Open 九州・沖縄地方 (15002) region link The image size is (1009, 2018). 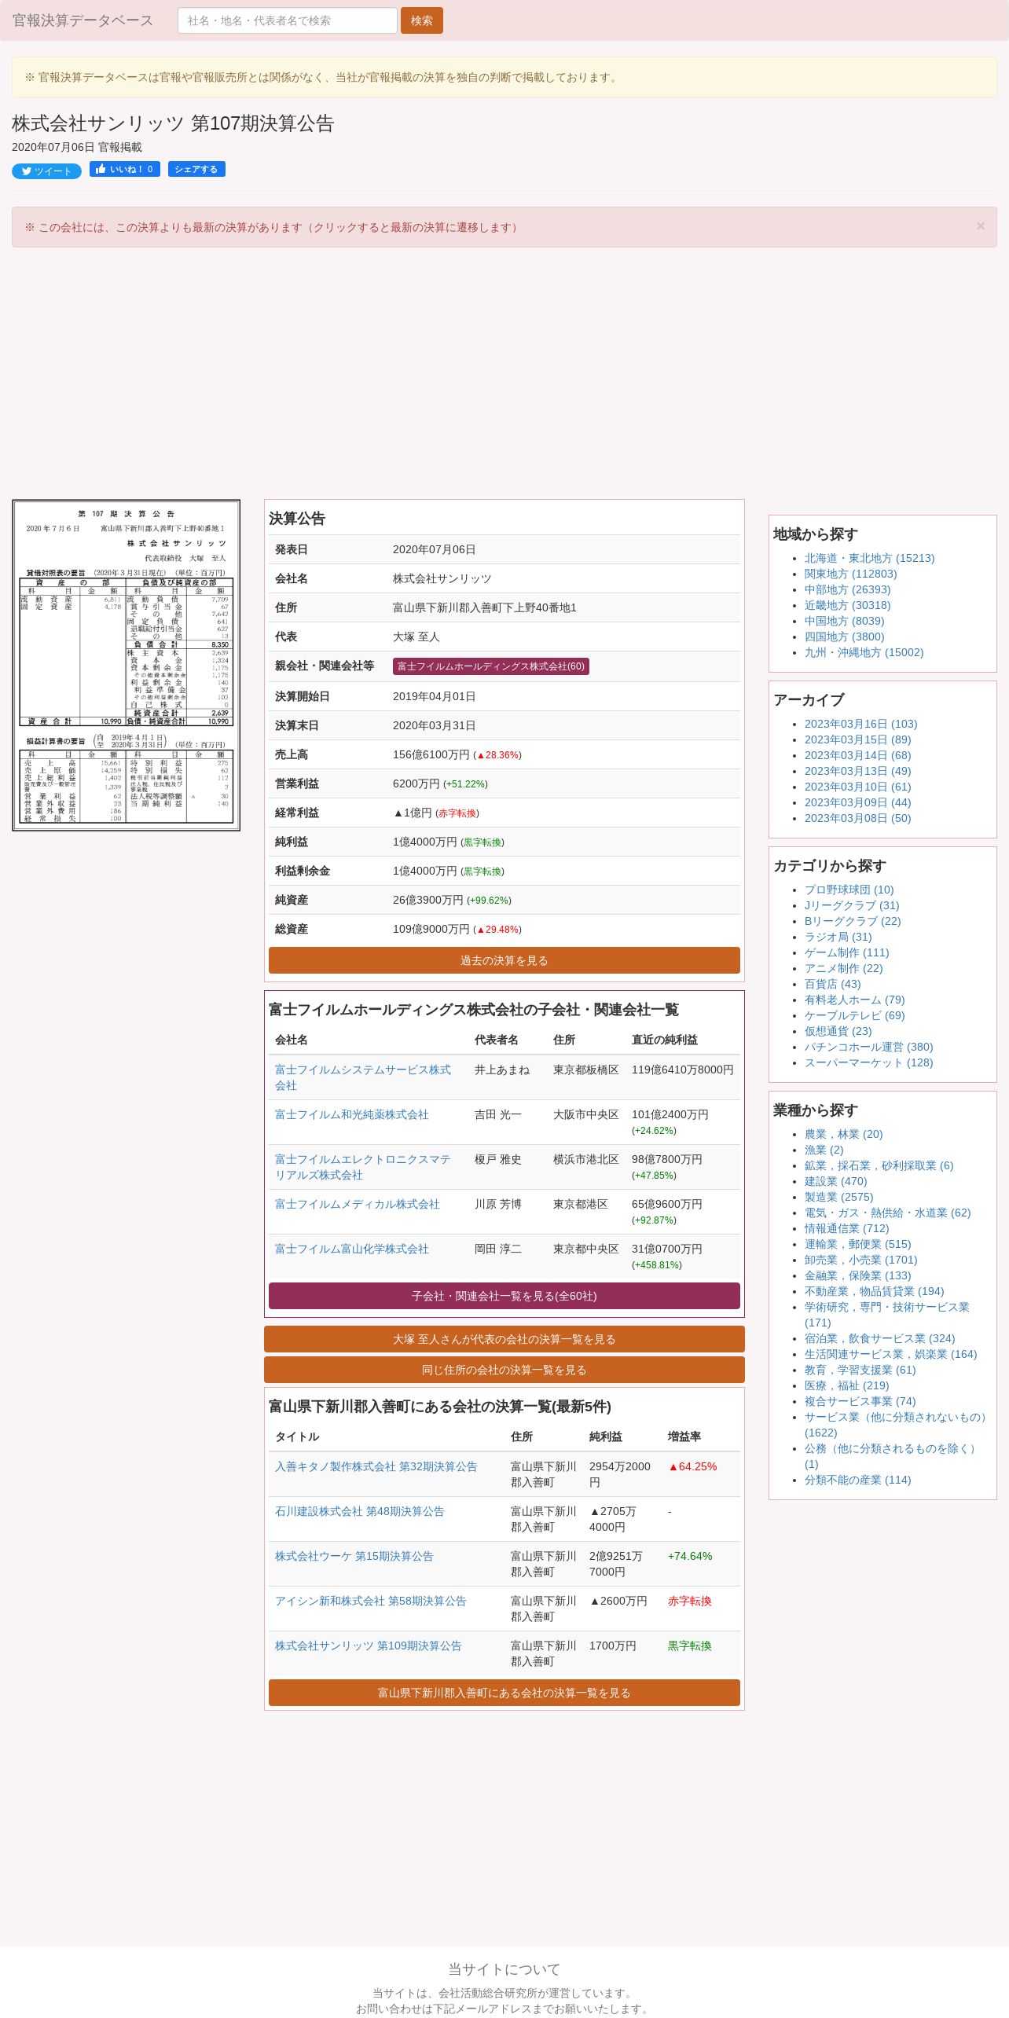point(864,652)
